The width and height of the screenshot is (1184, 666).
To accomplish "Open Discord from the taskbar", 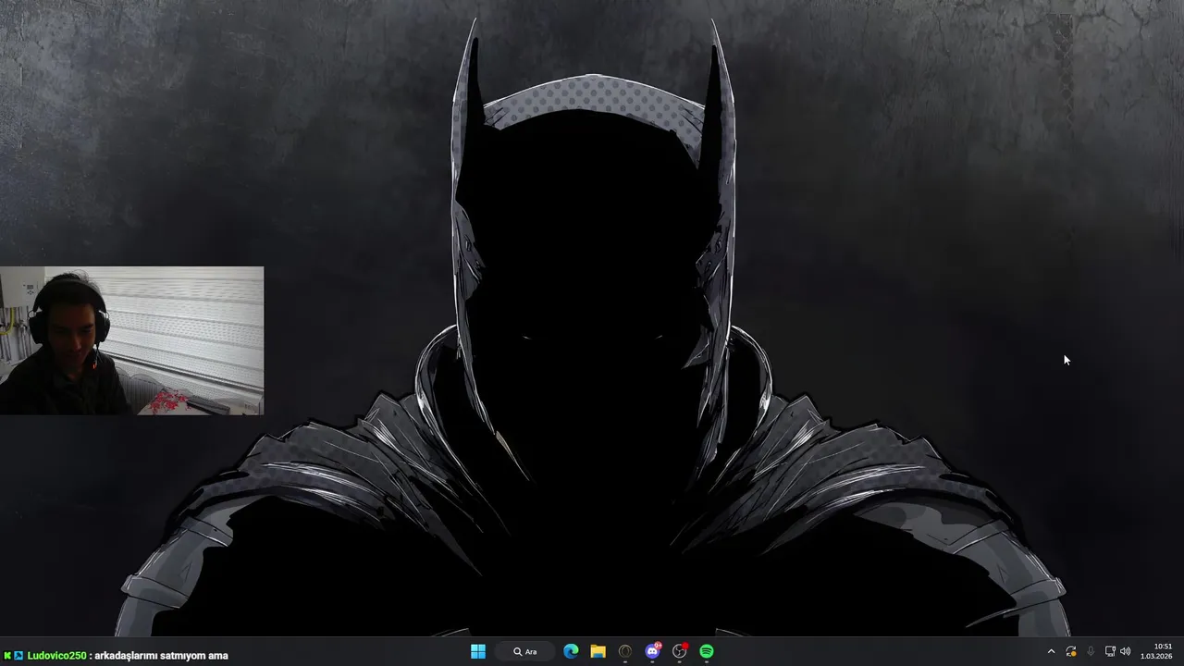I will 652,651.
